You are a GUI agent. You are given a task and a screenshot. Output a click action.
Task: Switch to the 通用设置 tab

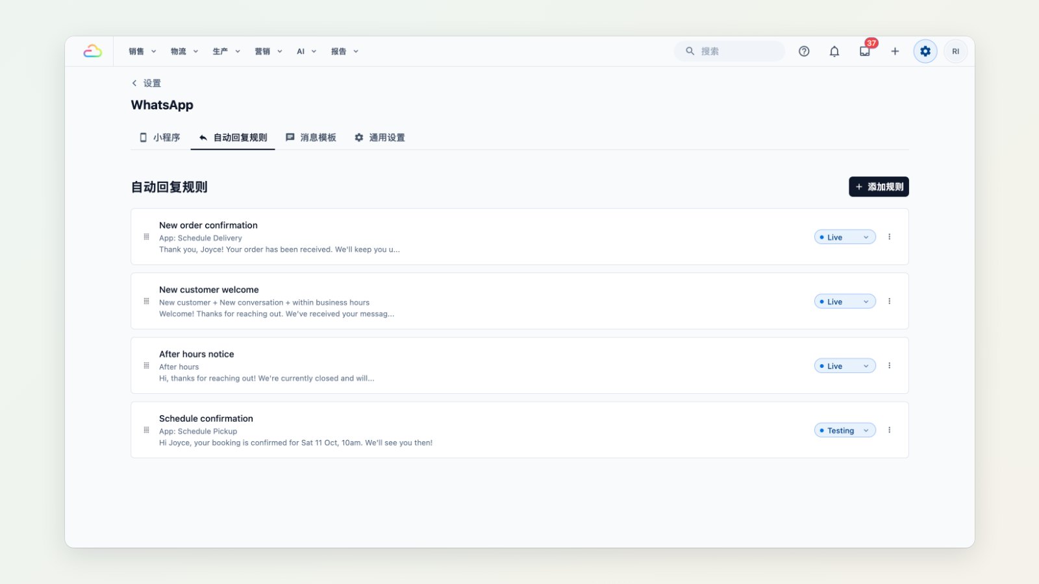pos(380,138)
